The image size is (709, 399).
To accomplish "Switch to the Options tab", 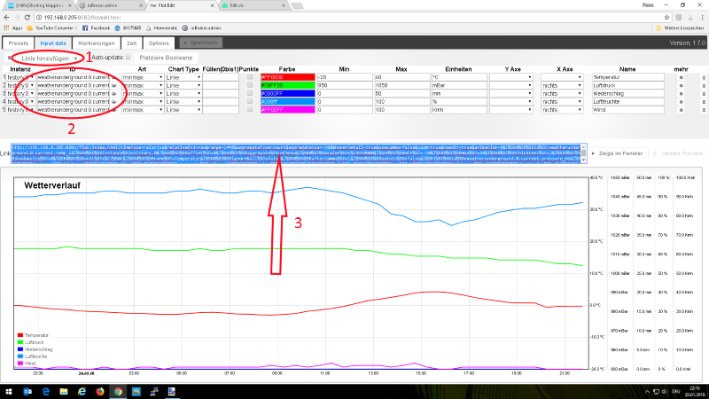I will 160,42.
